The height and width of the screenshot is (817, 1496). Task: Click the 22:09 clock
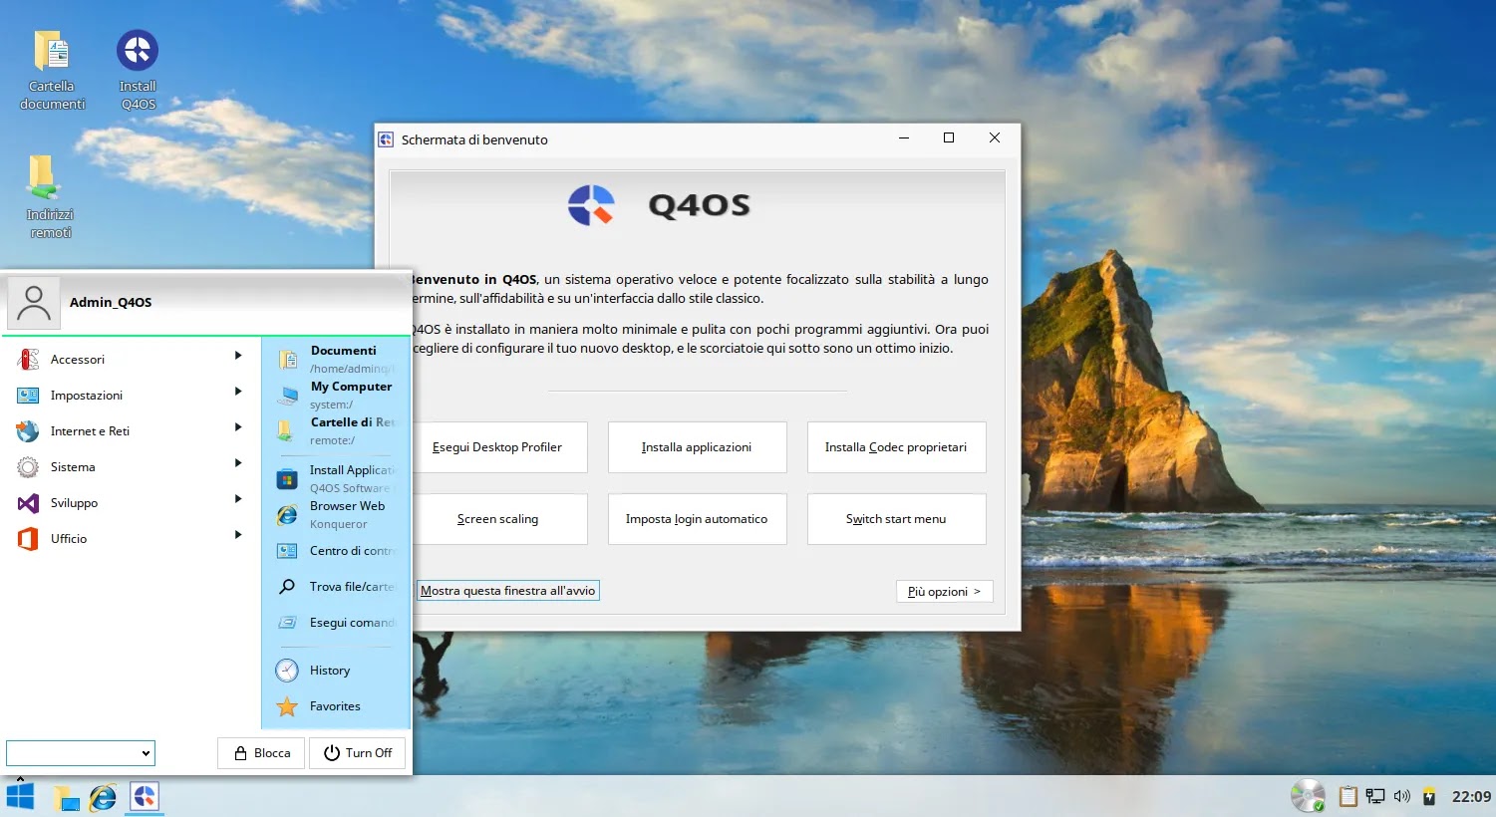pyautogui.click(x=1471, y=796)
